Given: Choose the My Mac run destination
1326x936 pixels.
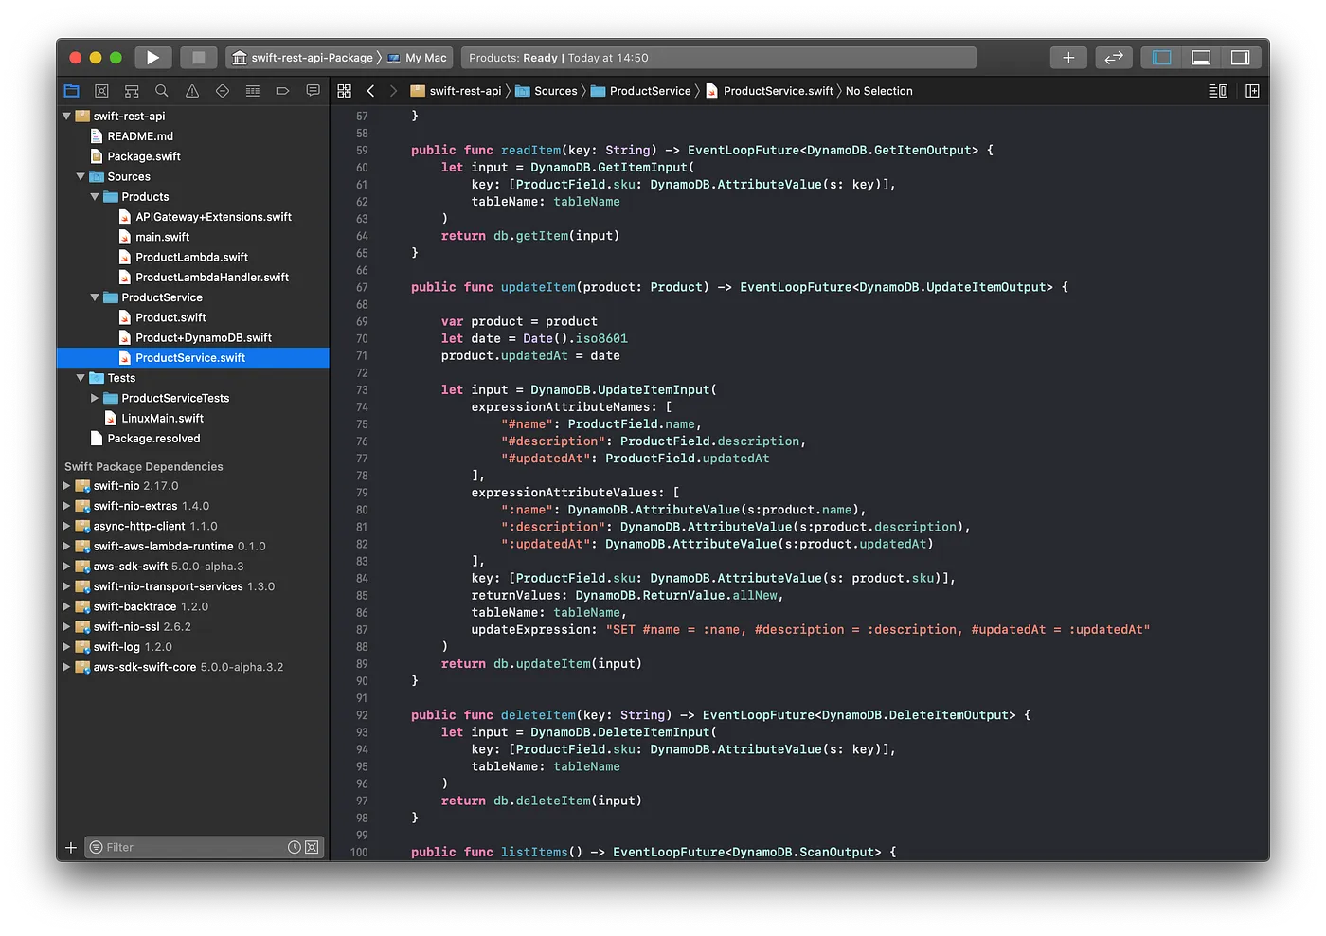Looking at the screenshot, I should click(418, 58).
